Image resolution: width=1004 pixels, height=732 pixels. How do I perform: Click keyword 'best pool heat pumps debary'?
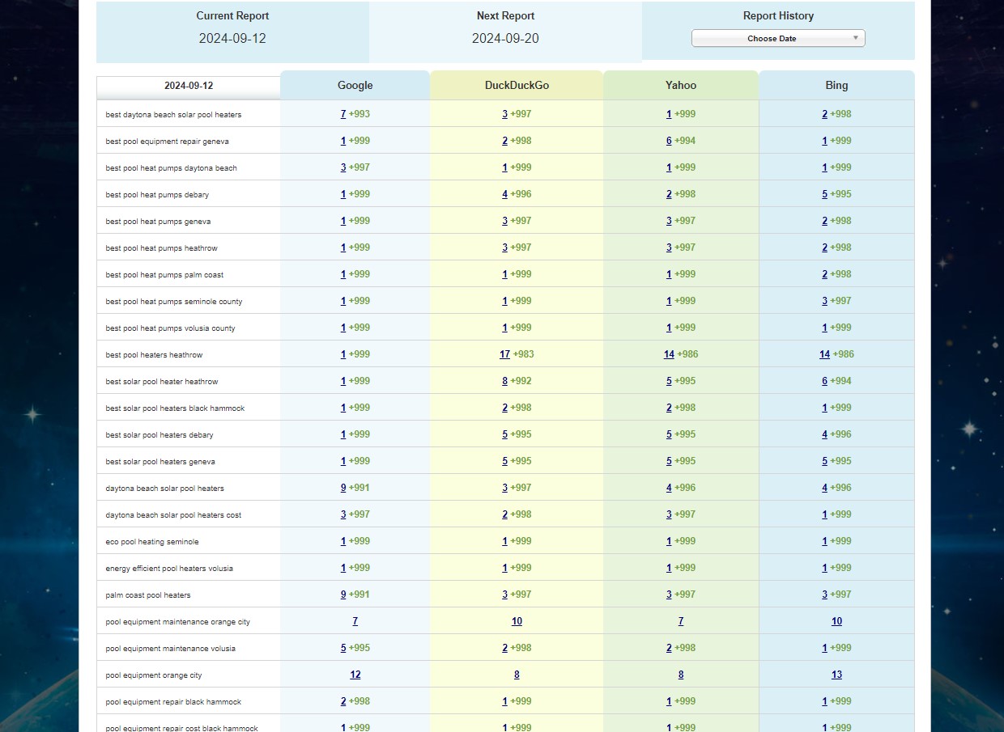157,195
